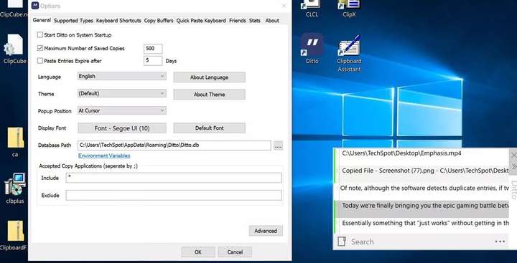Click the About Language button
Image resolution: width=517 pixels, height=263 pixels.
click(210, 77)
